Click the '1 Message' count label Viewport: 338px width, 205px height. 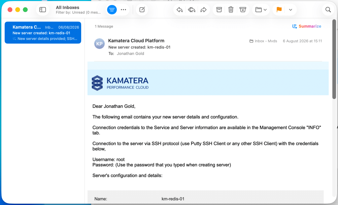pyautogui.click(x=104, y=26)
